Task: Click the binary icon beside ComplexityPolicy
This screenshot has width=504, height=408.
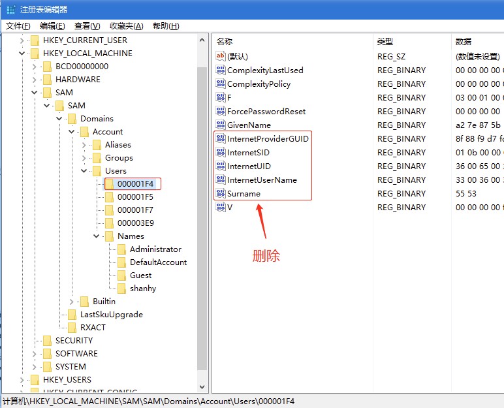Action: (x=221, y=84)
